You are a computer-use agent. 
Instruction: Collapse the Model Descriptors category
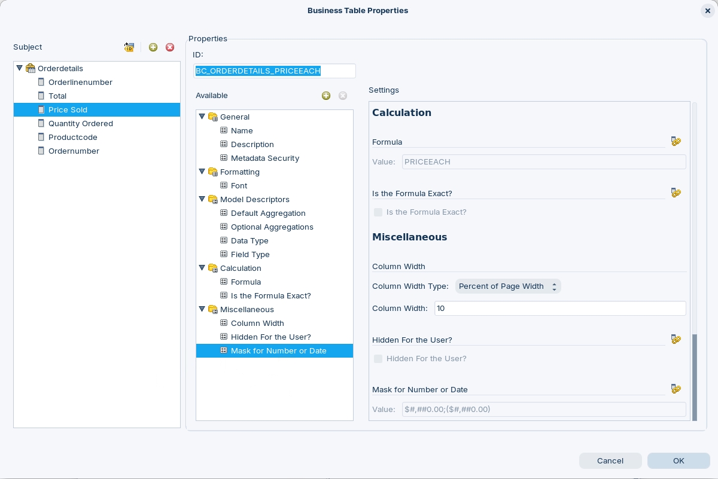coord(202,199)
